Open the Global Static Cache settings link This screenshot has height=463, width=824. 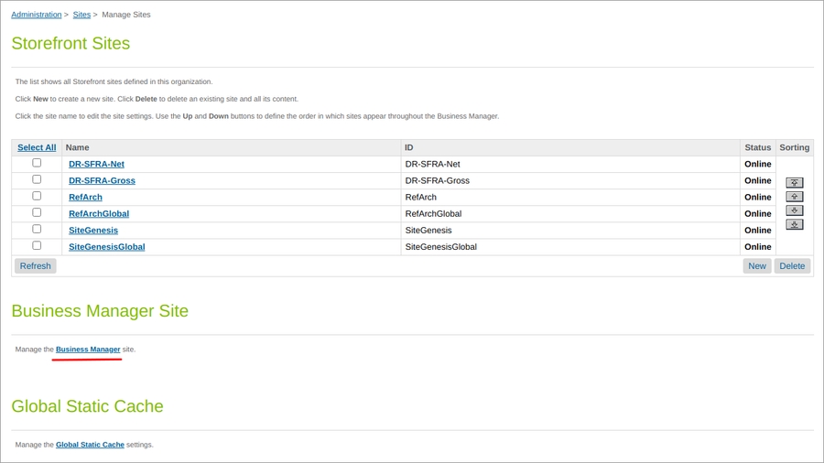pos(90,445)
